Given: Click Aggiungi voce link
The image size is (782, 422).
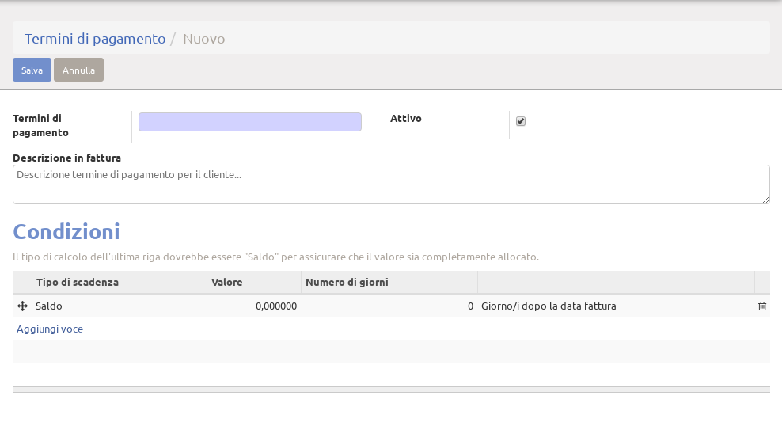Looking at the screenshot, I should 50,329.
